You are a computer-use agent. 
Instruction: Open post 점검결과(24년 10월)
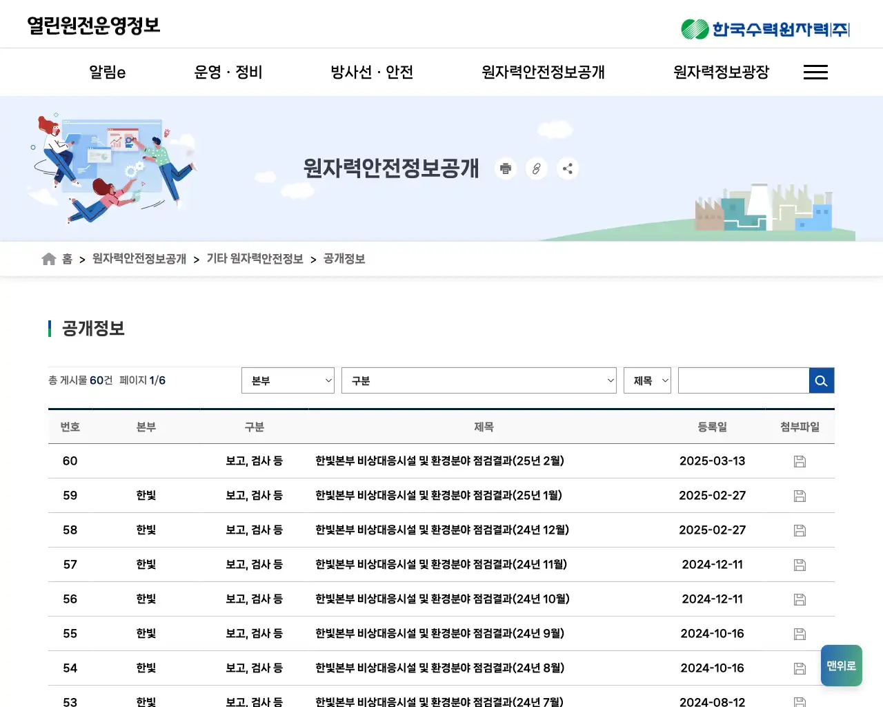442,599
